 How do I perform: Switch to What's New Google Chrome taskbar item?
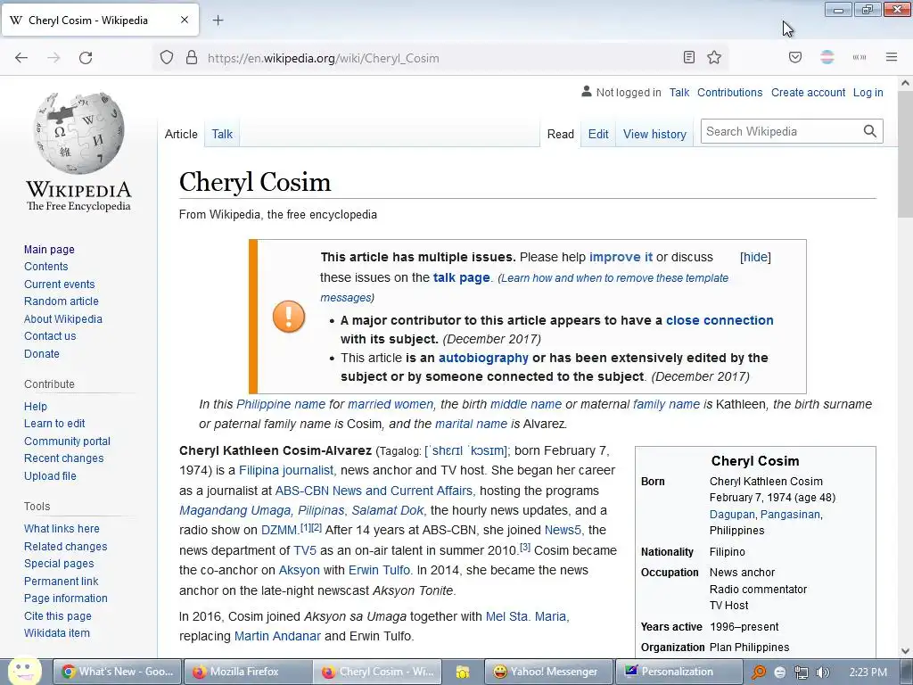click(x=117, y=672)
